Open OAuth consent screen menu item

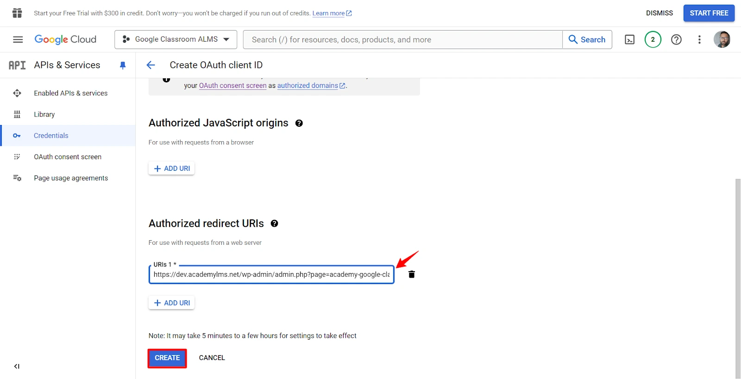(68, 157)
